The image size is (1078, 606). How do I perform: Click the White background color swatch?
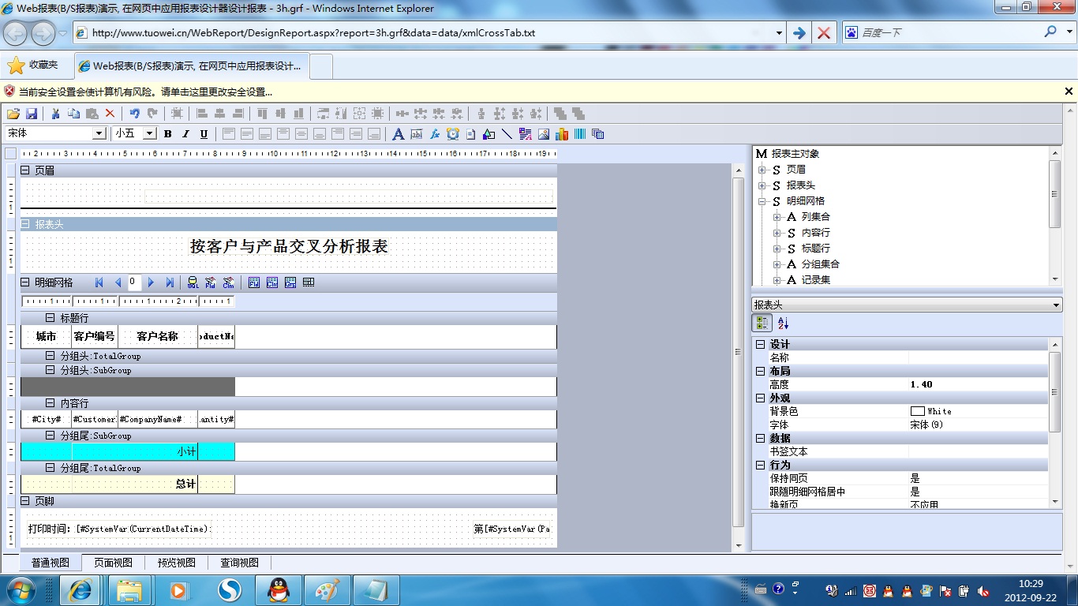917,411
